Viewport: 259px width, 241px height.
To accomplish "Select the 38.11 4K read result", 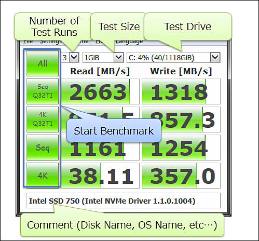I will [x=100, y=176].
